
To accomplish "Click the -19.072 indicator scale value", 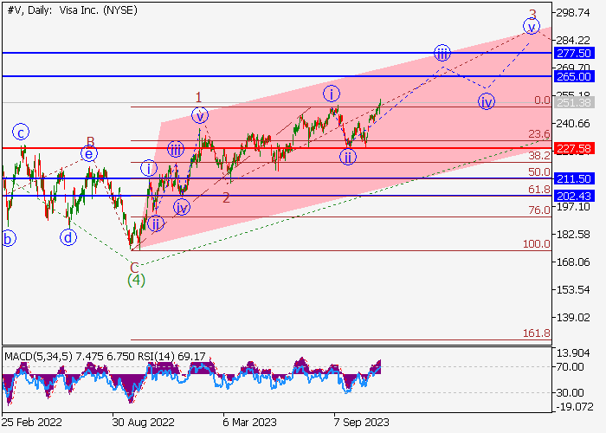I will (x=575, y=407).
